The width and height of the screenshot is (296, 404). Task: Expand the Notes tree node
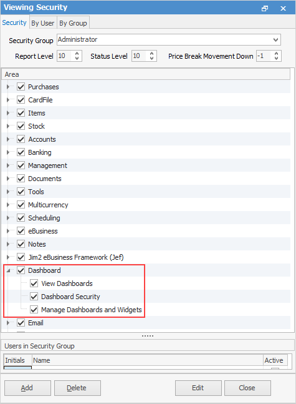[x=8, y=244]
